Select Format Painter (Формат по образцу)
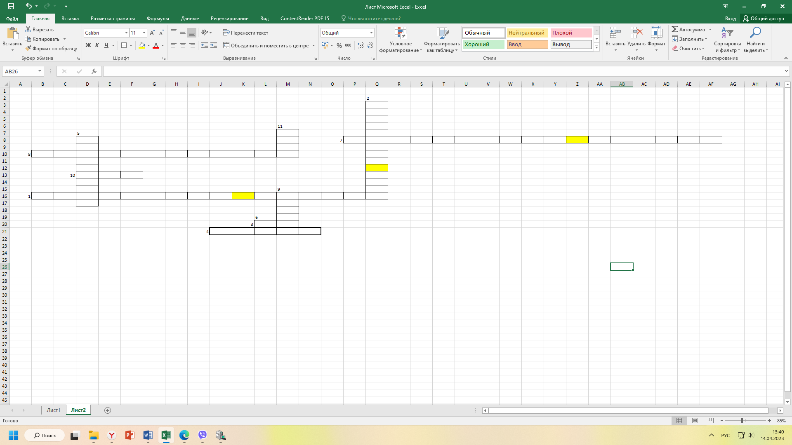Viewport: 792px width, 445px height. (51, 49)
